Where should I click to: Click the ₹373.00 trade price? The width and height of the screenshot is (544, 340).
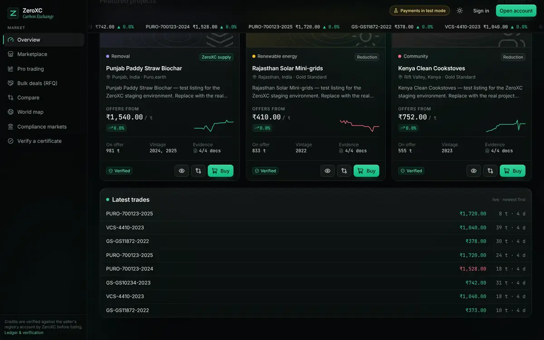coord(476,311)
